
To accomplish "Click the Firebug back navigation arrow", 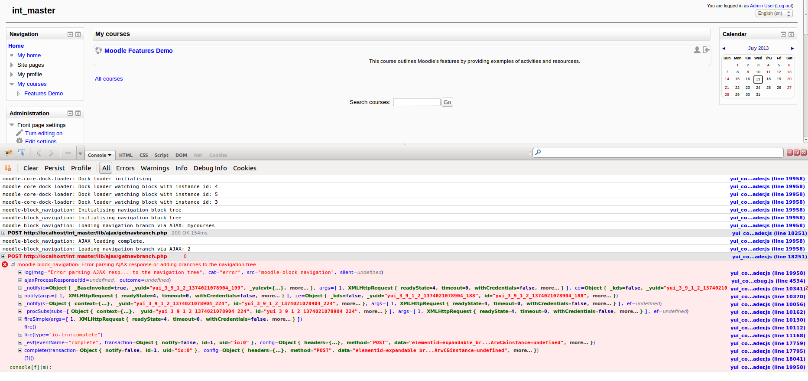I will [39, 153].
